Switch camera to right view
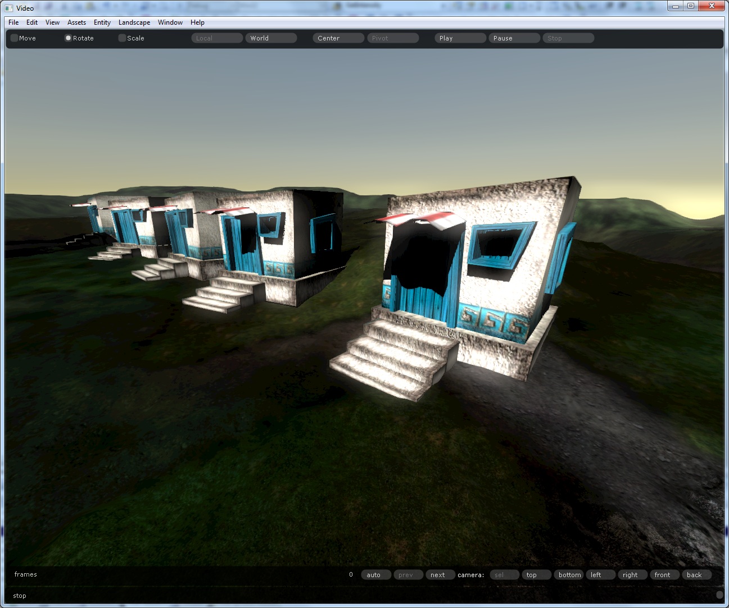 [x=632, y=575]
